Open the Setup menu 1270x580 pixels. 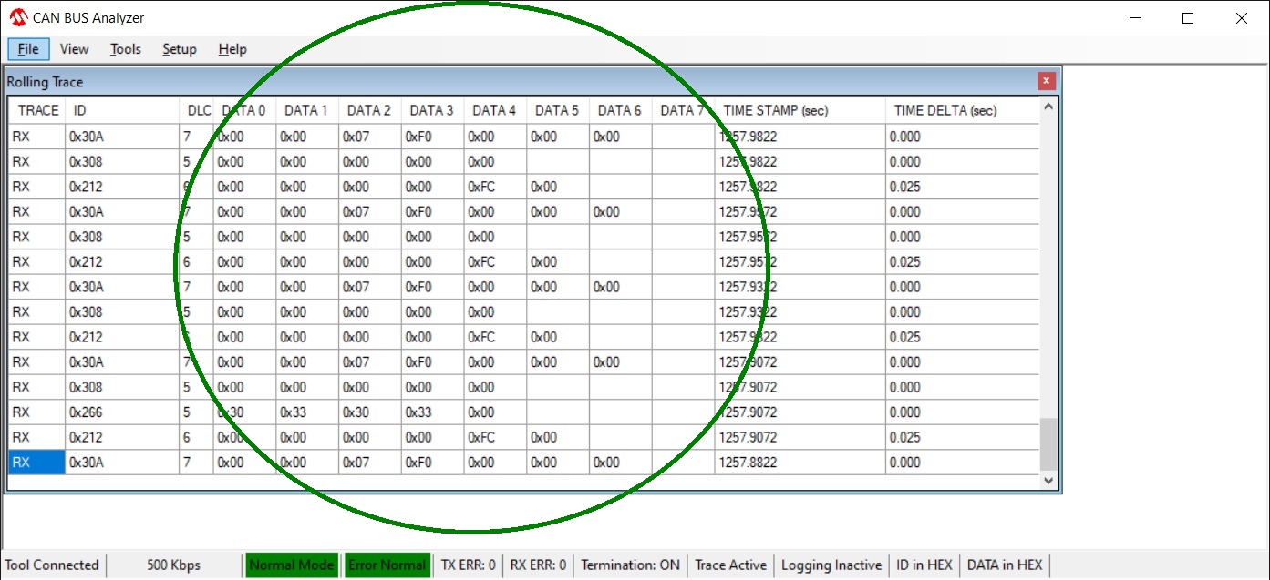[x=180, y=49]
